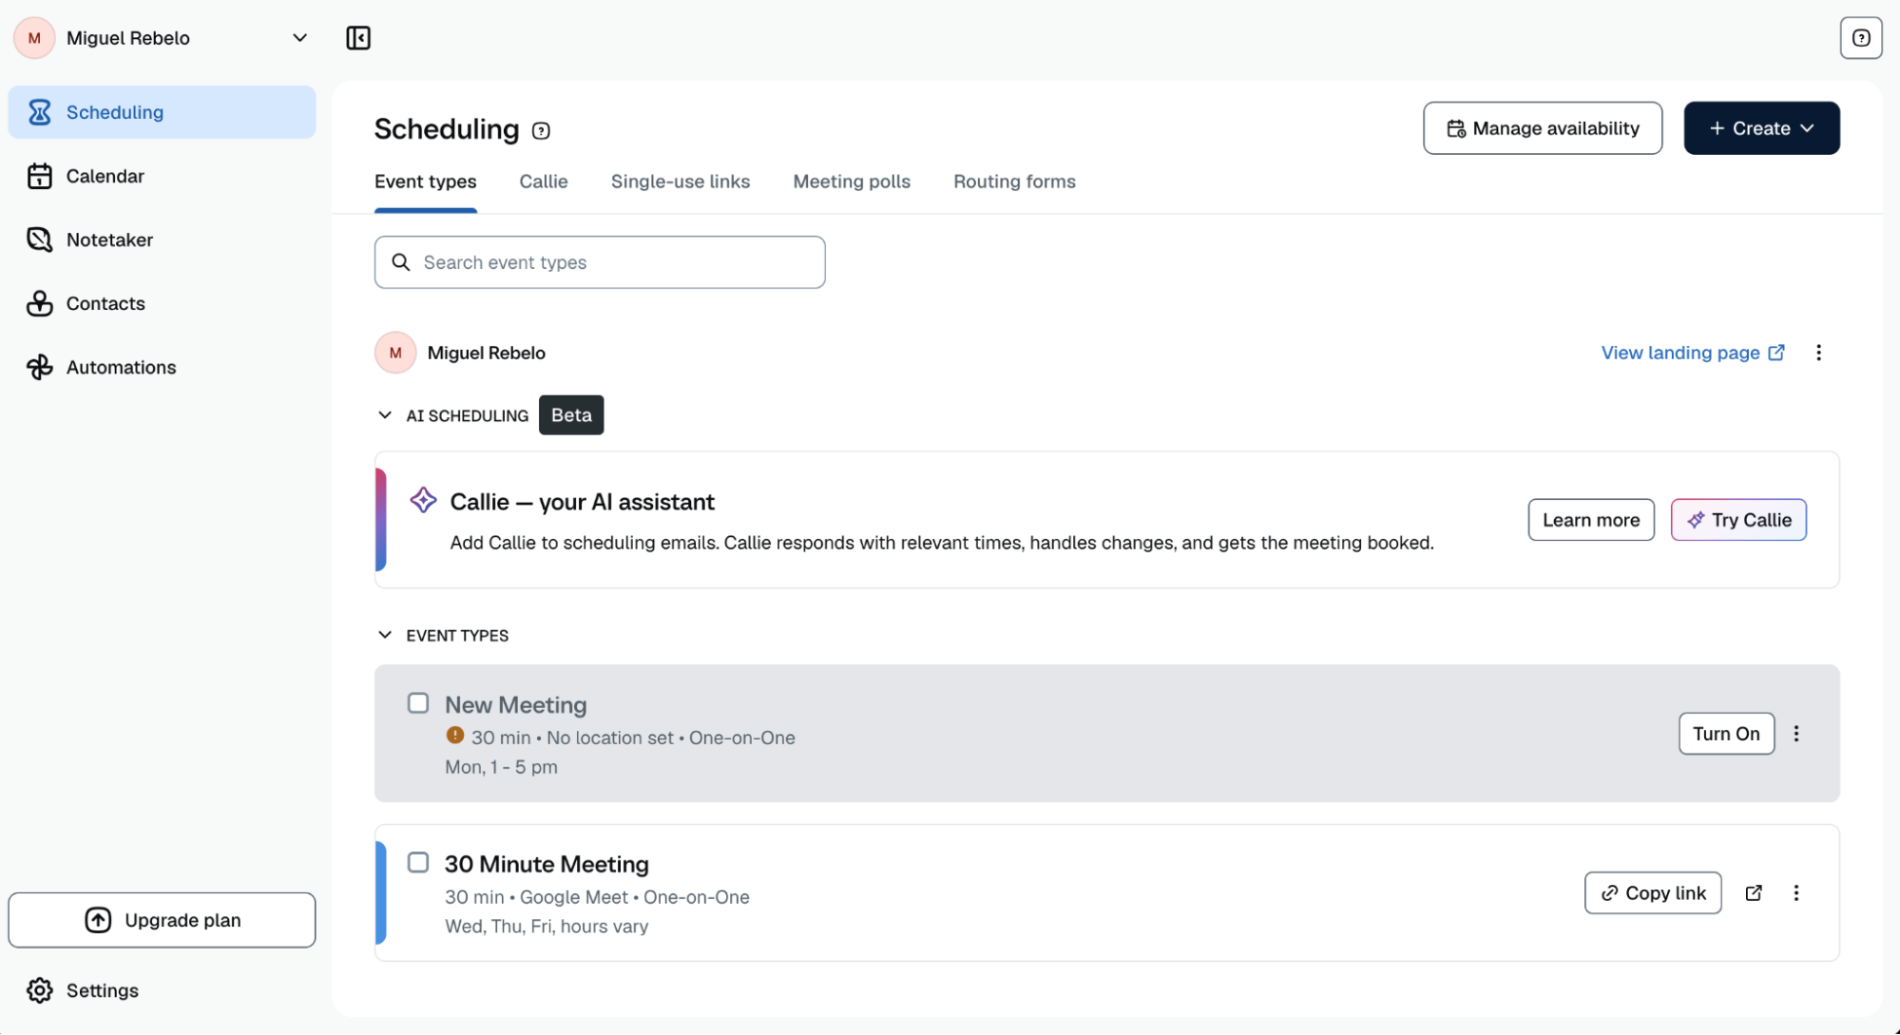
Task: Expand the Miguel Rebelo account dropdown
Action: tap(299, 38)
